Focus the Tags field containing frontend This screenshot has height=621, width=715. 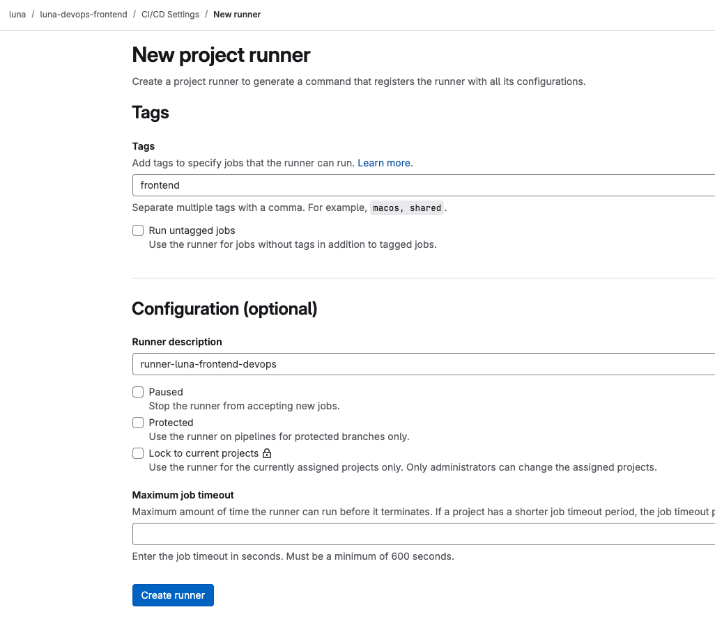tap(424, 185)
